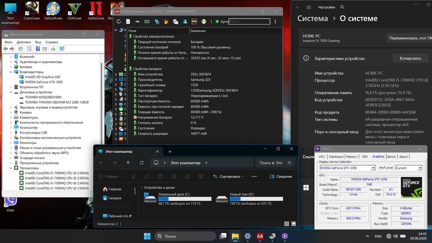The width and height of the screenshot is (432, 243).
Task: Collapse the Видеоадаптеры category
Action: [11, 72]
